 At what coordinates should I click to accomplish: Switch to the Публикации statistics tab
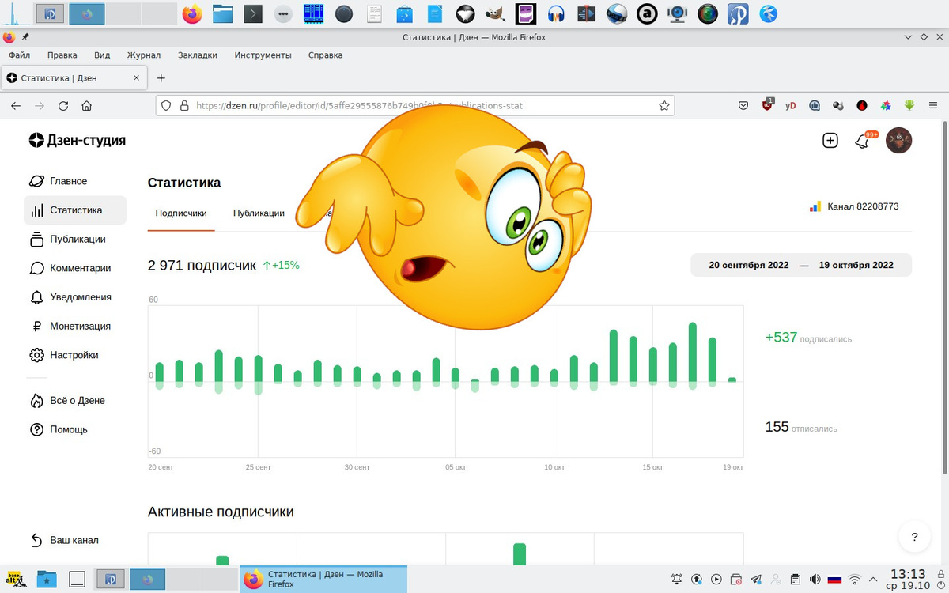tap(259, 213)
